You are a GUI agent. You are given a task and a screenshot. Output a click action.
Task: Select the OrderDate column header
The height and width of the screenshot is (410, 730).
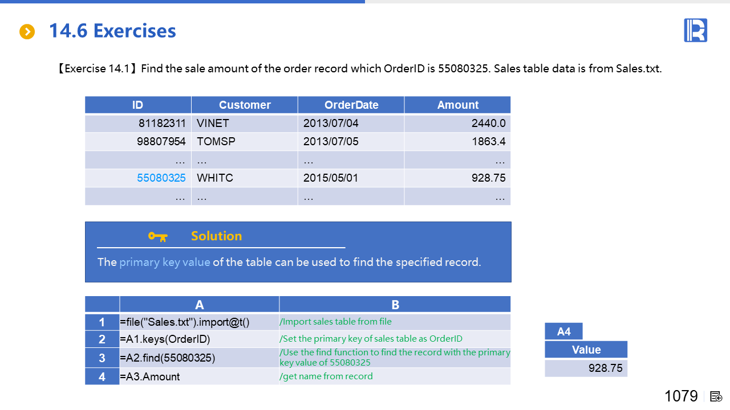coord(351,105)
